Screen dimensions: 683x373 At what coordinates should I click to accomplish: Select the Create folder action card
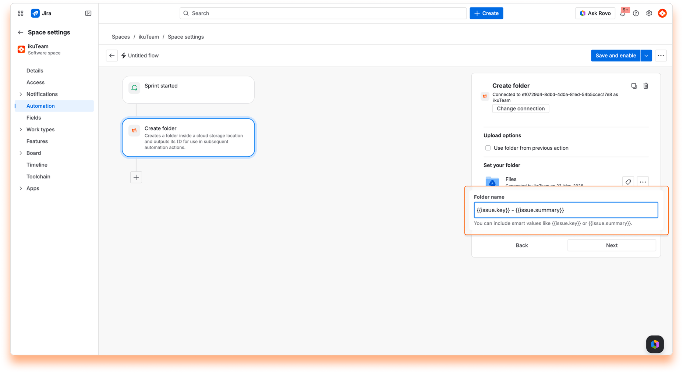188,138
